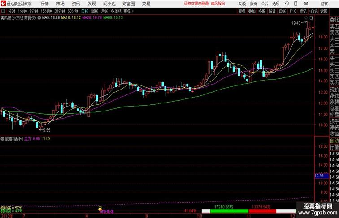The height and width of the screenshot is (218, 339).
Task: Click the mobile phone icon
Action: coord(296,4)
